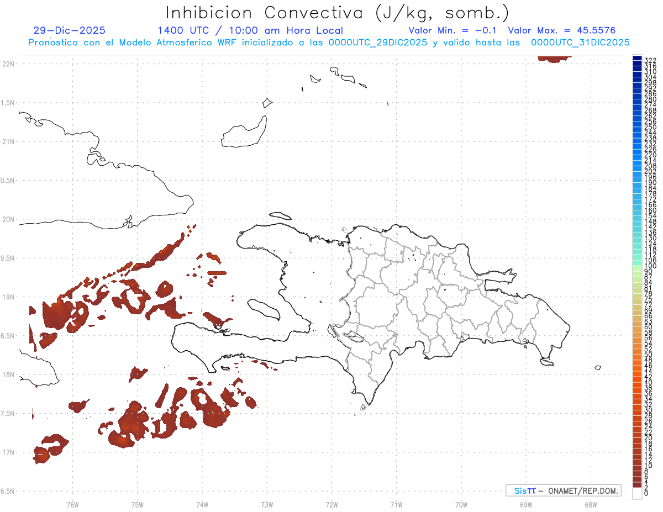The width and height of the screenshot is (663, 512).
Task: Click the "71W" longitude label
Action: [x=396, y=504]
